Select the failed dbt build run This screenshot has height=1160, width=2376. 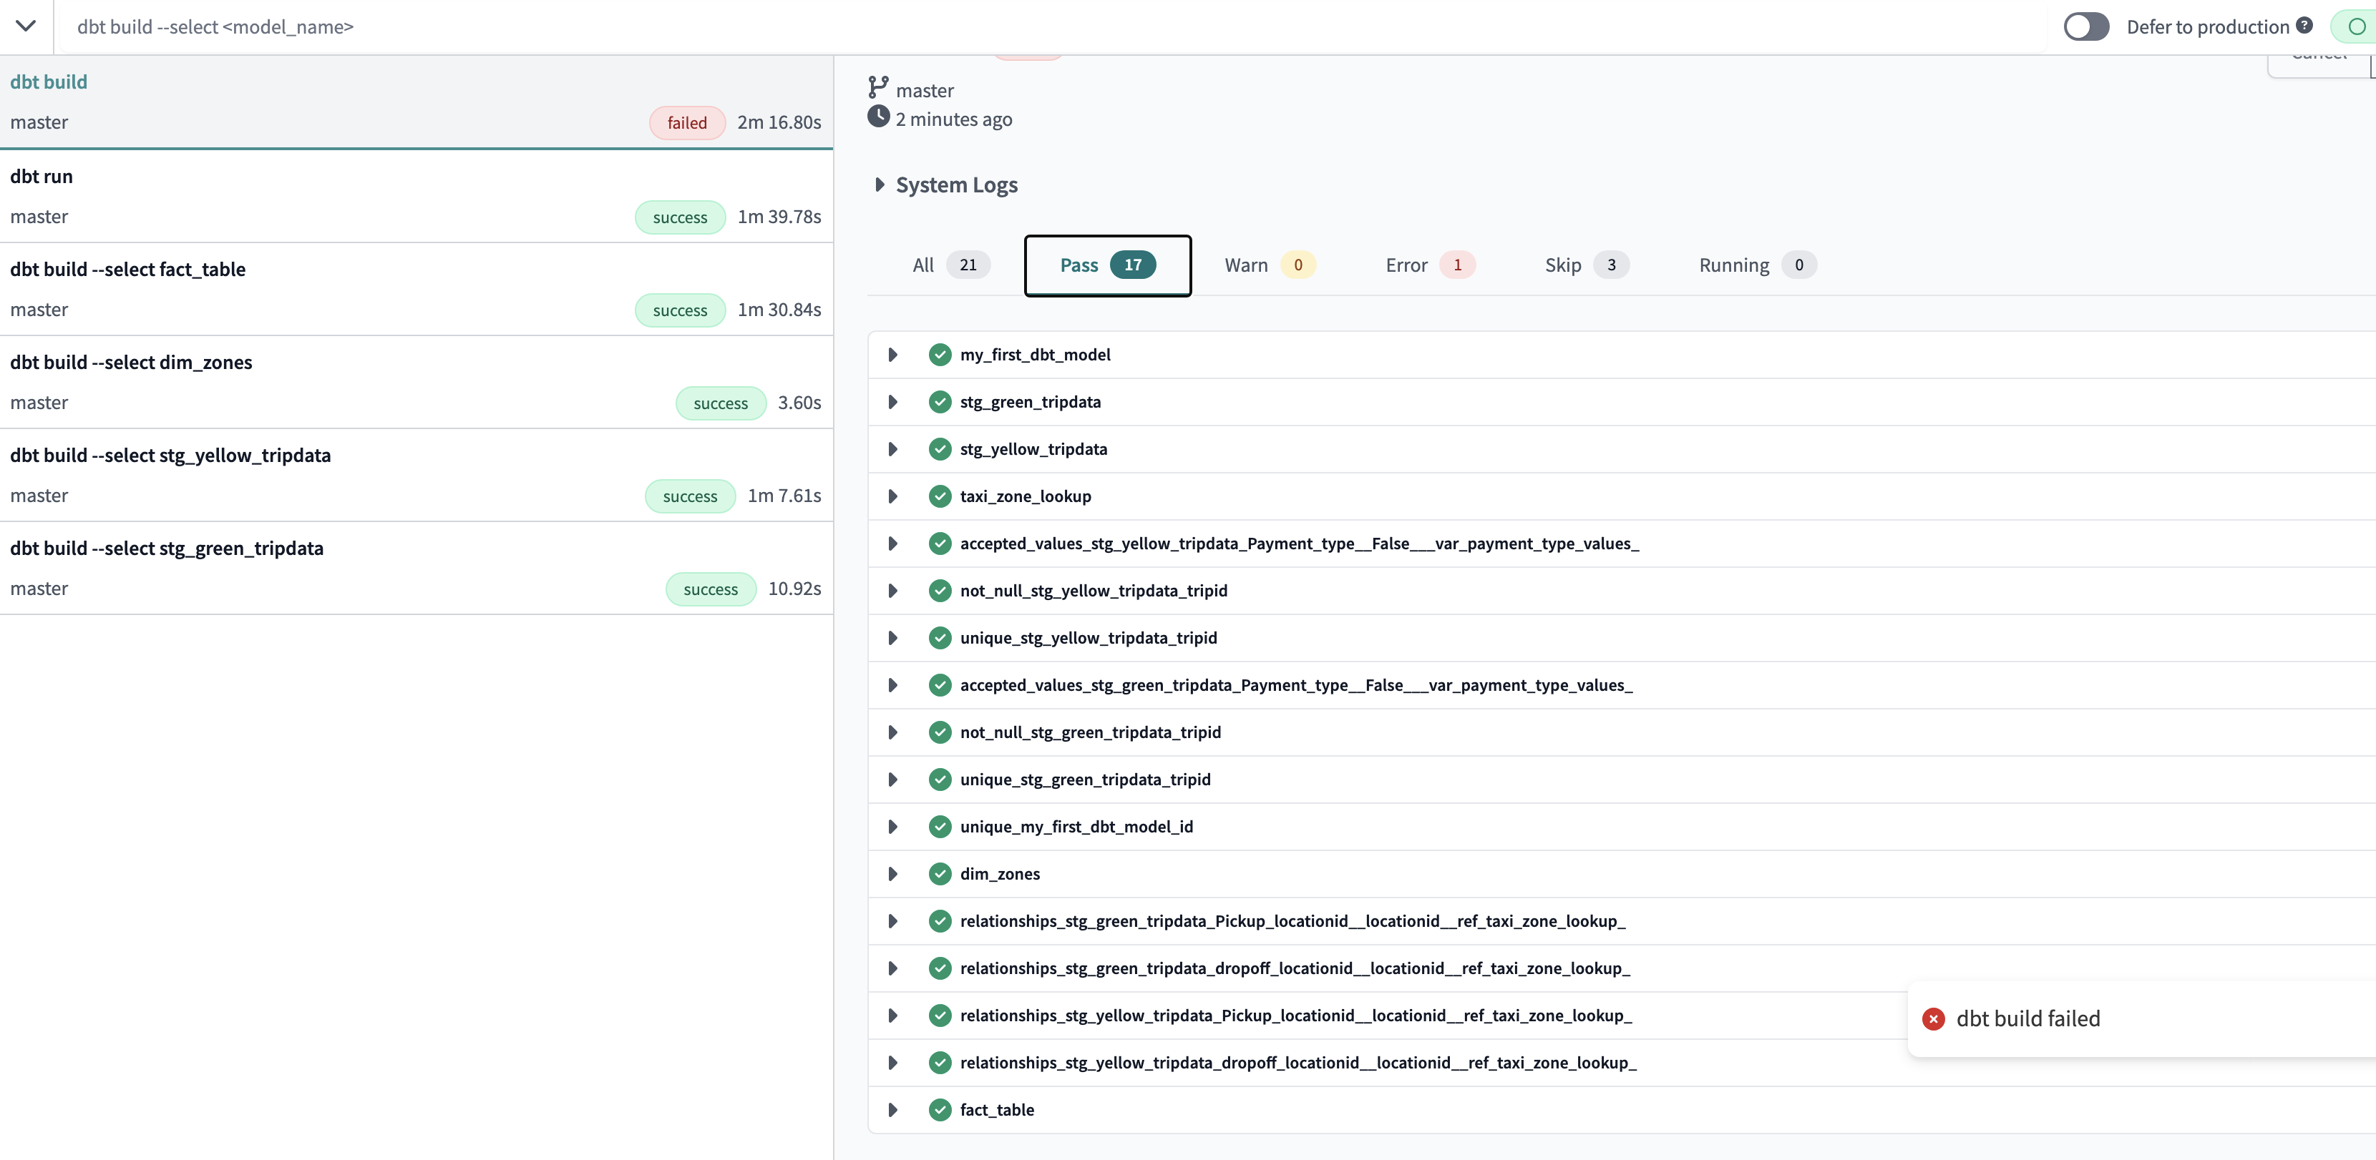tap(416, 102)
